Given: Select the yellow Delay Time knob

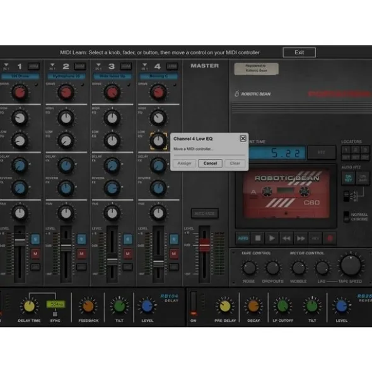Looking at the screenshot, I should tap(29, 306).
